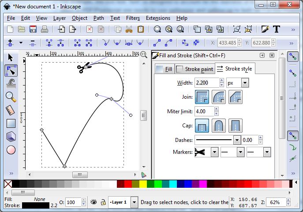
Task: Select the Tweak tool
Action: (11, 84)
